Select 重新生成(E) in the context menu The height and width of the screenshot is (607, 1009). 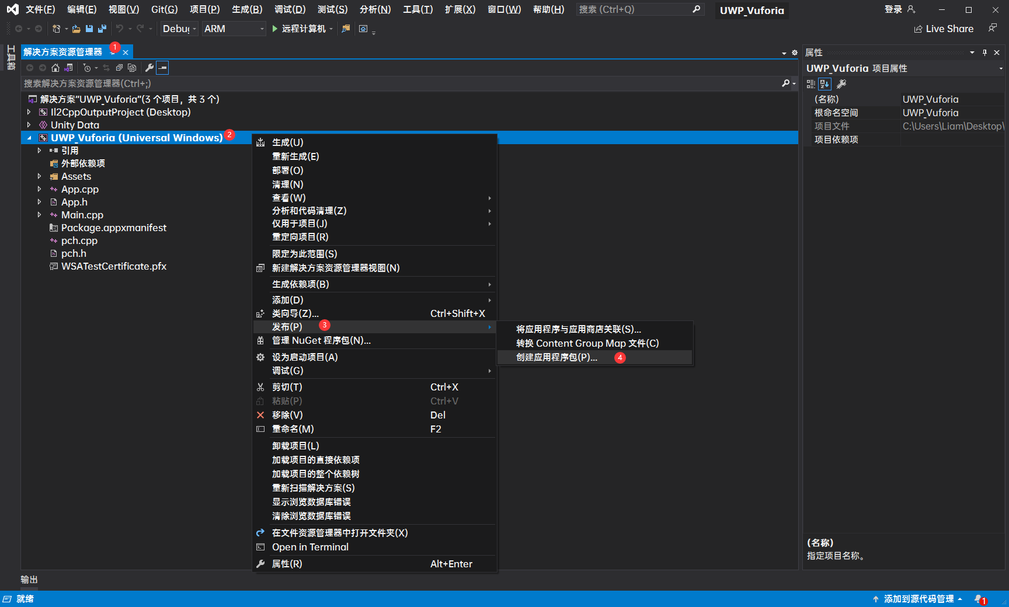click(374, 156)
